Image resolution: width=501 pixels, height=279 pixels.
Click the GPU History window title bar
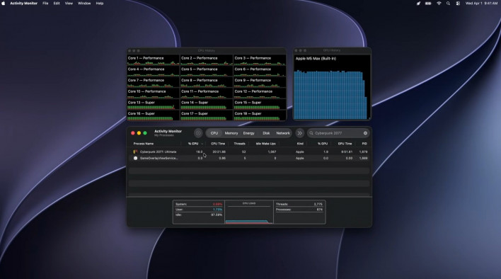point(332,50)
